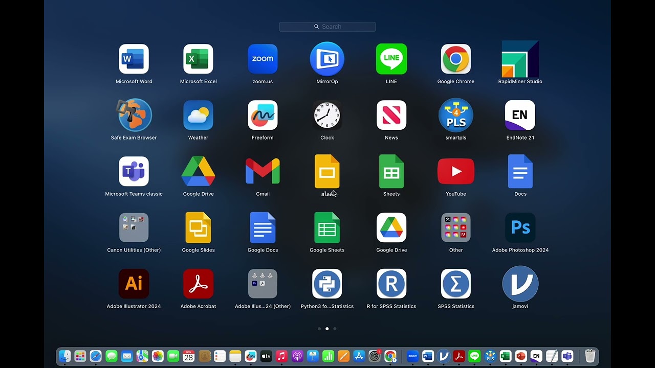The width and height of the screenshot is (655, 368).
Task: Launch SPSS Statistics
Action: pos(456,284)
